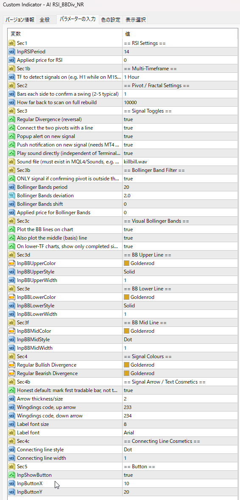Image resolution: width=240 pixels, height=500 pixels.
Task: Toggle the Popup alert on new signal value
Action: point(180,136)
